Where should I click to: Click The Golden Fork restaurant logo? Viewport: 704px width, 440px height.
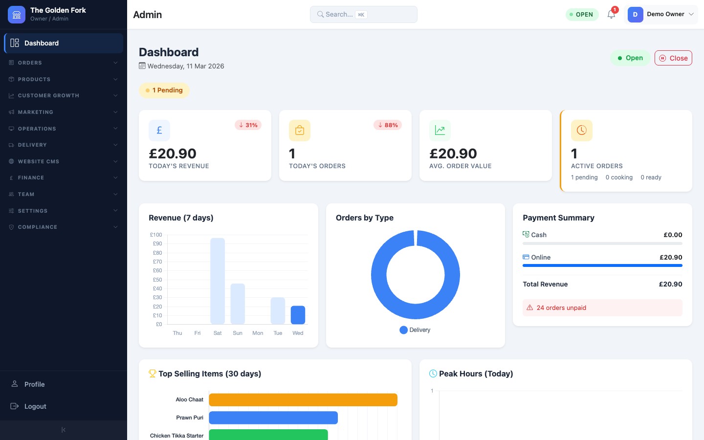point(16,14)
